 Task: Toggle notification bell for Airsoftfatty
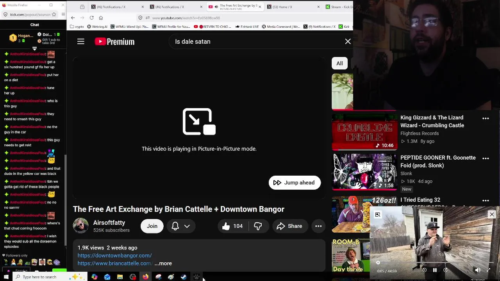[175, 226]
